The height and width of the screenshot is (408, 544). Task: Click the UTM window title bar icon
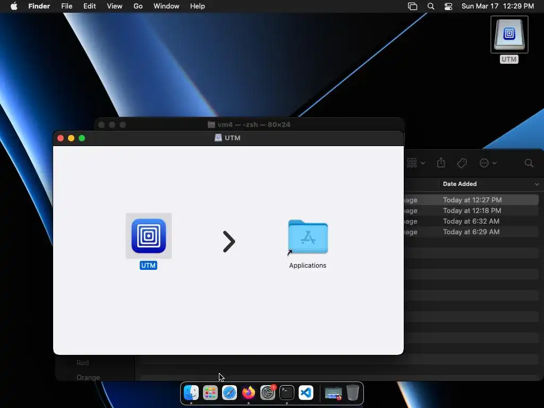coord(218,138)
